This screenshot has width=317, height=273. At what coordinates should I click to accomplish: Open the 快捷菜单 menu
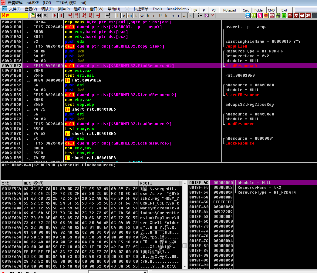[141, 9]
